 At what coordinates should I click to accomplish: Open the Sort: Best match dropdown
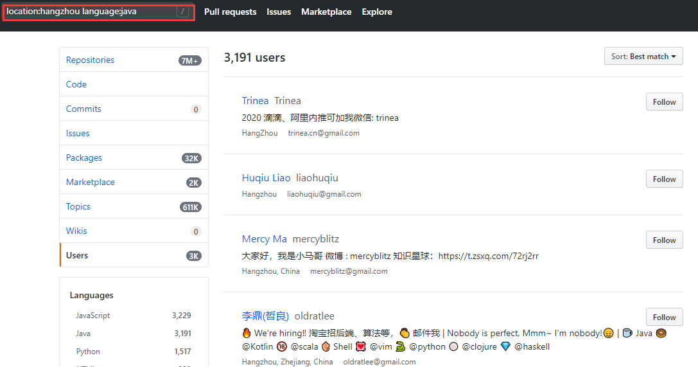[643, 56]
